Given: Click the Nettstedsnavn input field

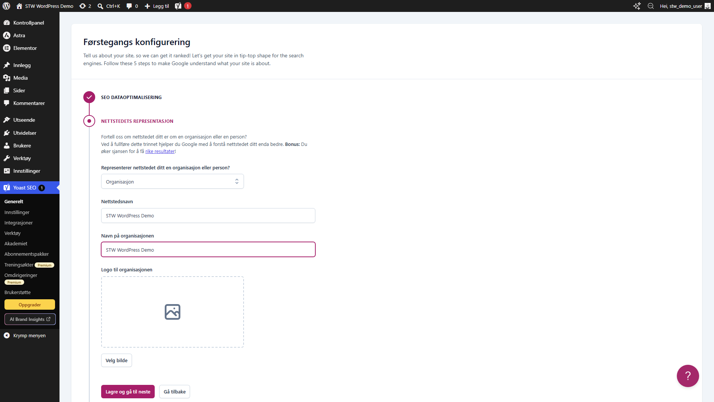Looking at the screenshot, I should (208, 216).
